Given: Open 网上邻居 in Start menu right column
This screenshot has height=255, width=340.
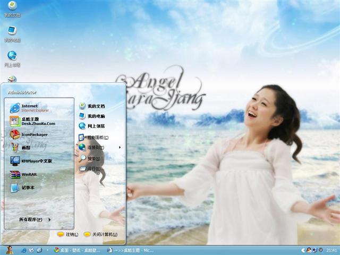Looking at the screenshot, I should pos(92,126).
